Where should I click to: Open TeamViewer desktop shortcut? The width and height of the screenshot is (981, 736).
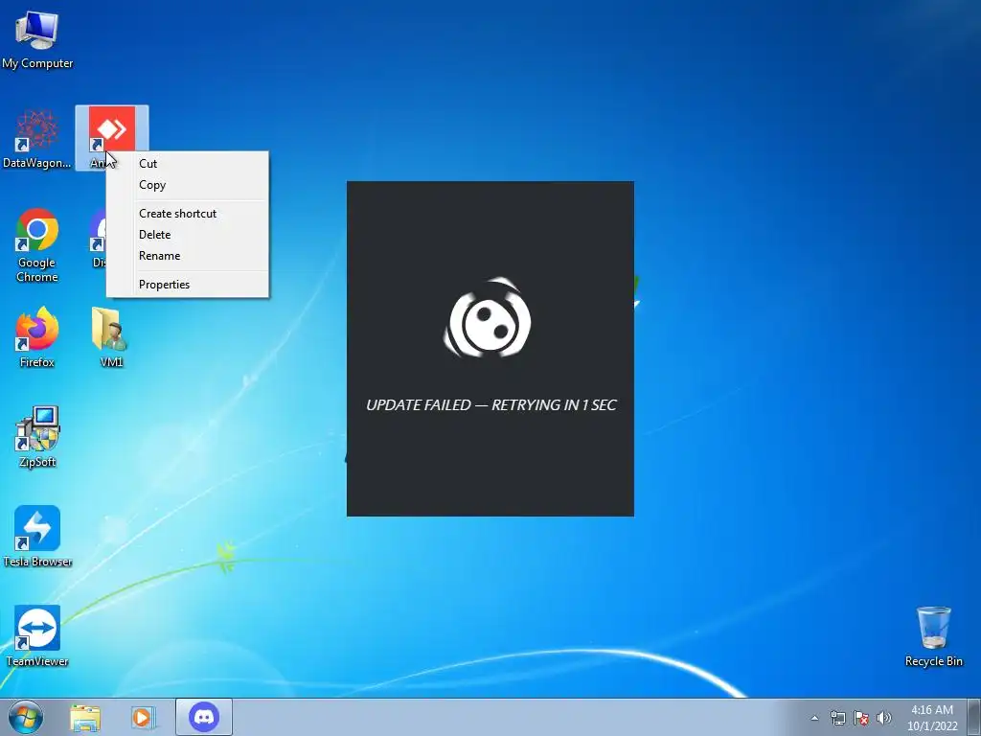37,636
